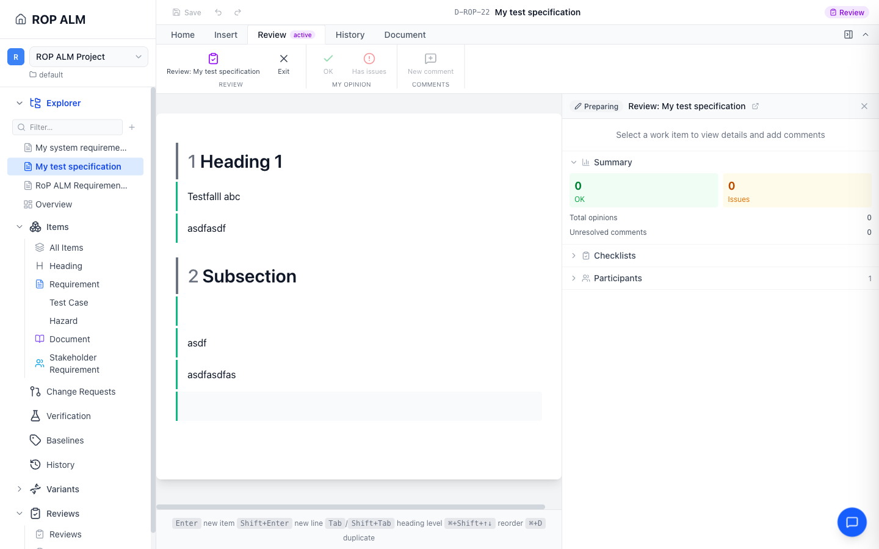
Task: Open the Document ribbon tab
Action: (405, 35)
